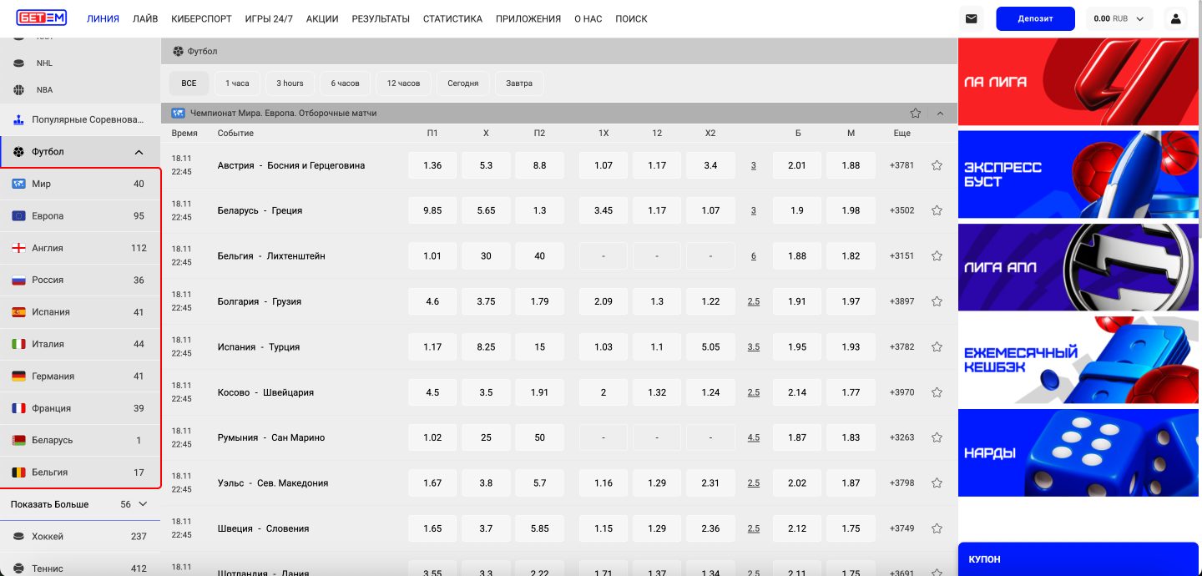
Task: Select П1 odds 1.17 for Spain – Turkey
Action: tap(432, 347)
